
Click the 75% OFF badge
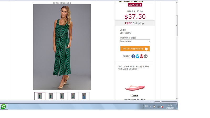[x=135, y=5]
